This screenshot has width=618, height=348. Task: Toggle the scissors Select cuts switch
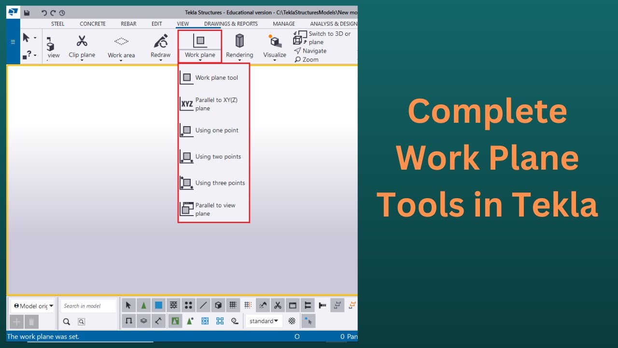click(278, 305)
